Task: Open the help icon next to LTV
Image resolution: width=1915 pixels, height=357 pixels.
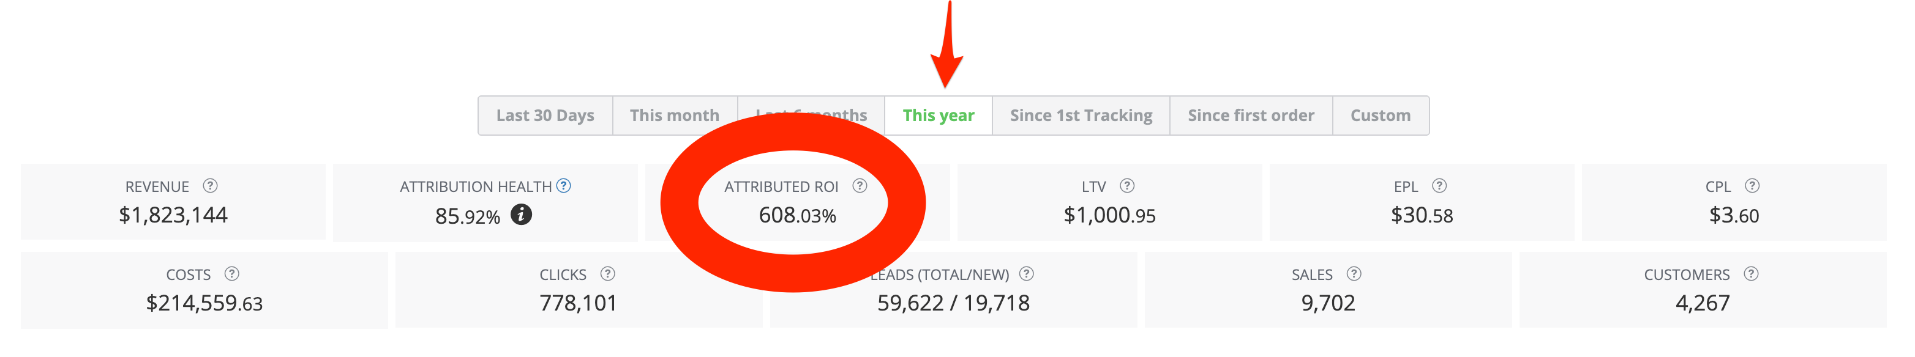Action: tap(1127, 186)
